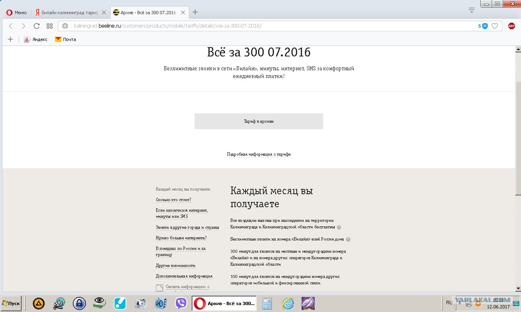
Task: Click the PDF file icon
Action: [159, 288]
